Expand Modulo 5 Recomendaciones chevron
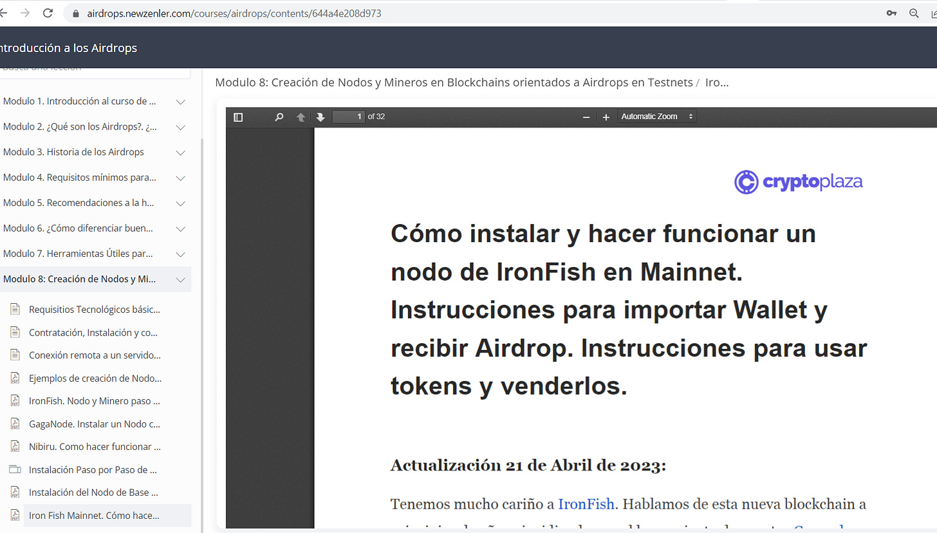The height and width of the screenshot is (533, 937). click(181, 203)
